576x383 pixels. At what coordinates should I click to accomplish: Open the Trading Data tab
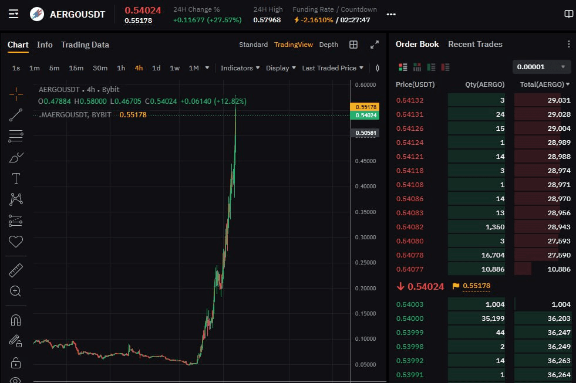point(85,45)
